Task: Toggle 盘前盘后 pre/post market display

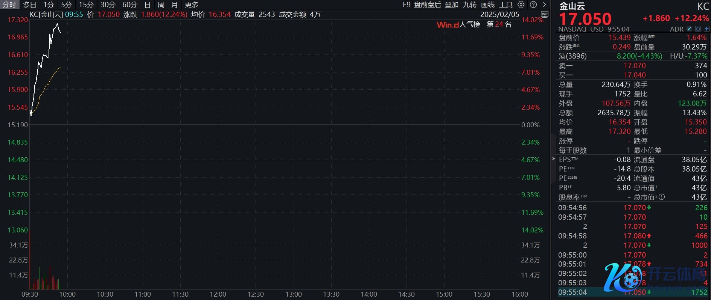Action: tap(427, 5)
